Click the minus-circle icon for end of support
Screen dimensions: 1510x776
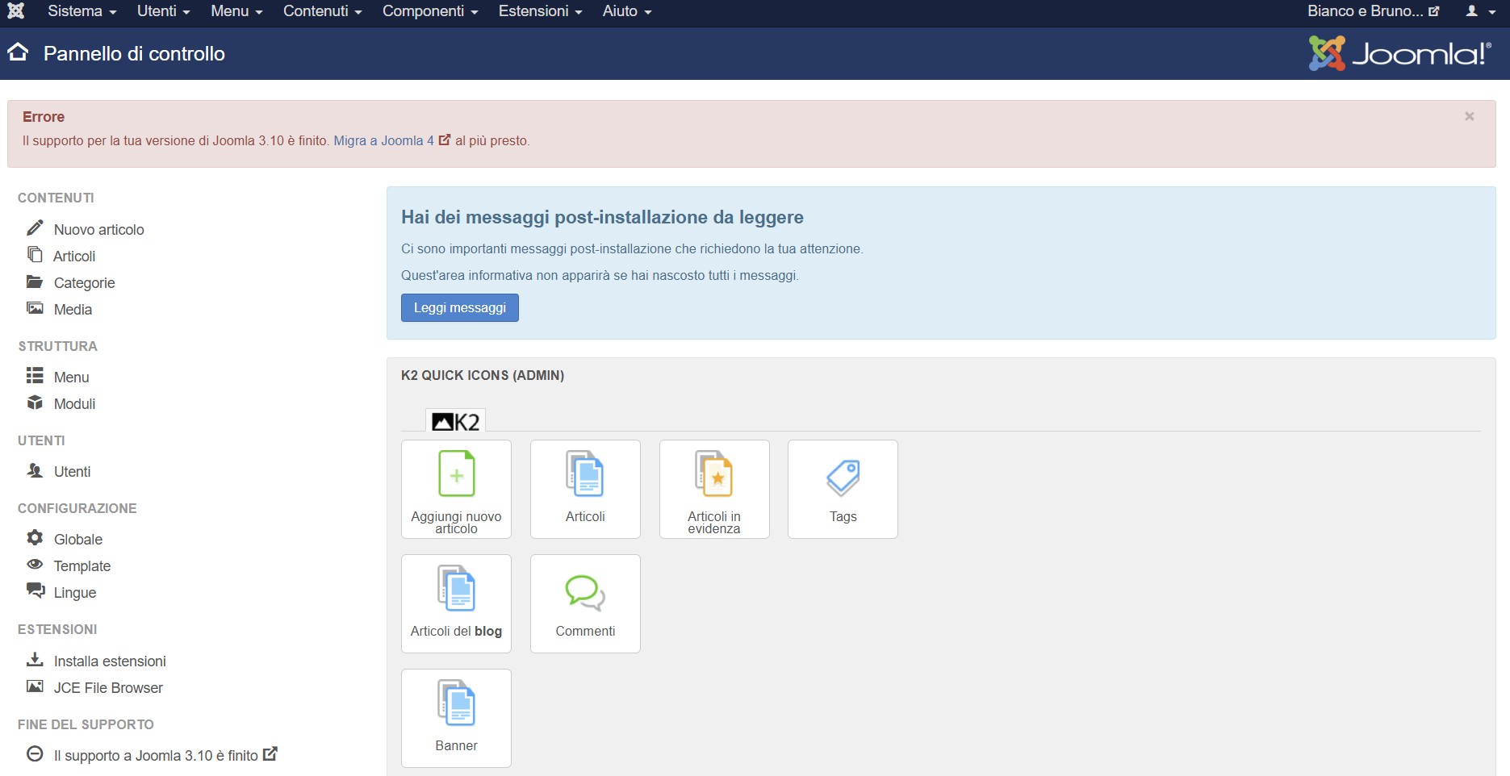35,754
